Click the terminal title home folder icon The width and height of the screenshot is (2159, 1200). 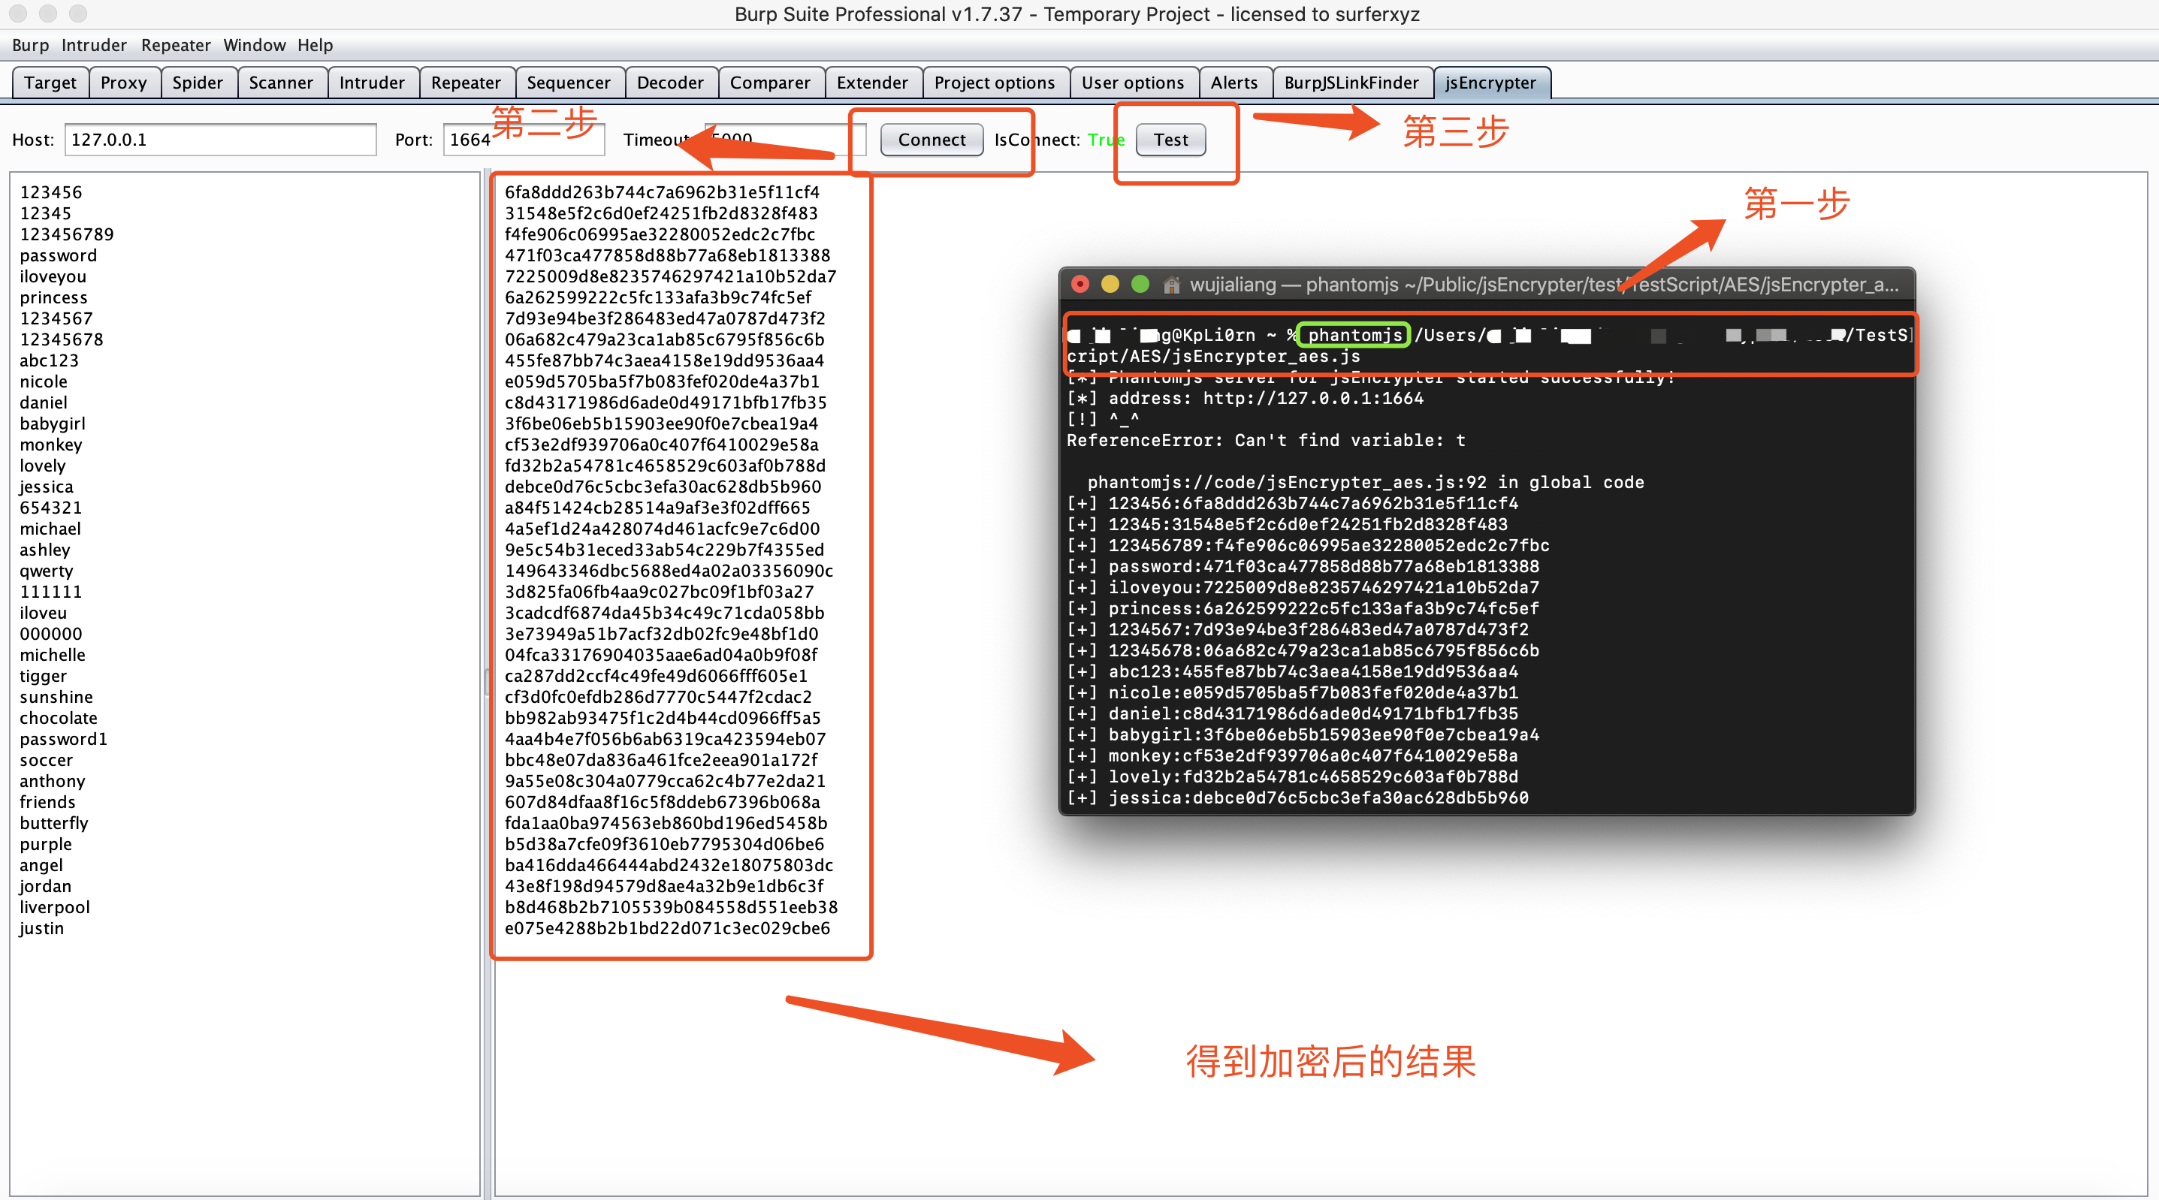(1172, 285)
